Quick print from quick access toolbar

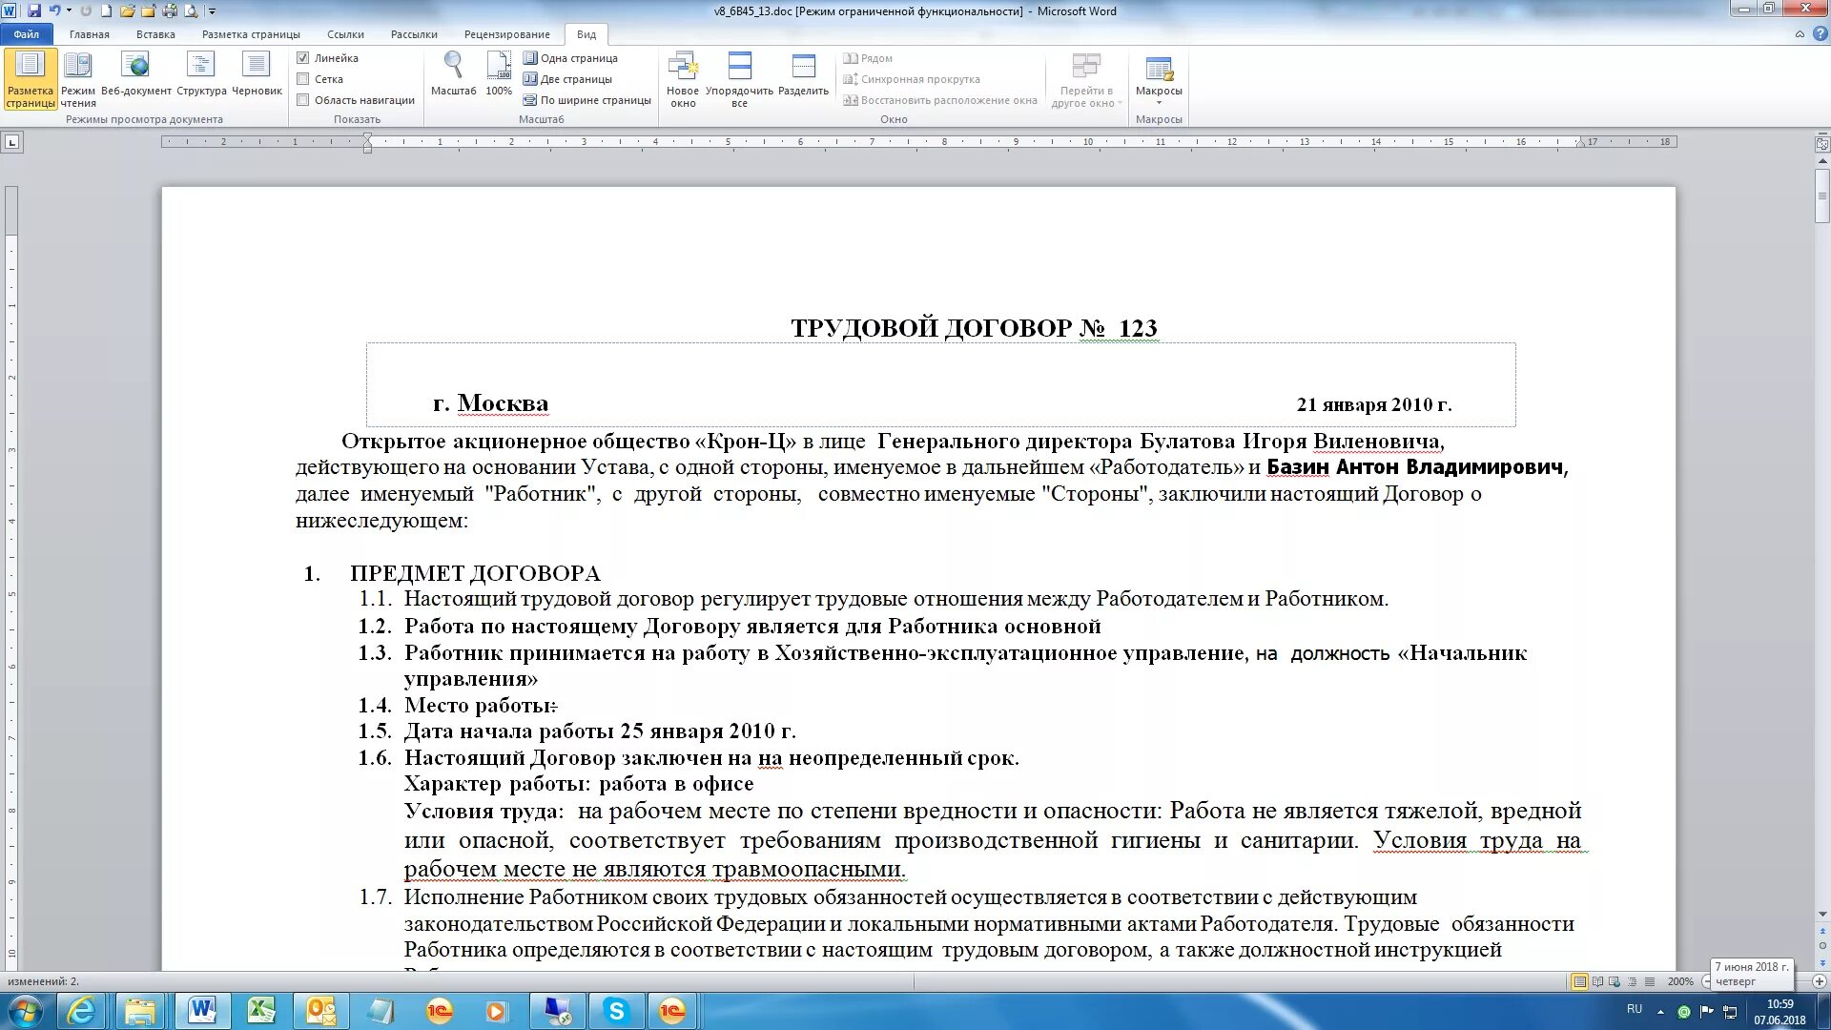click(x=170, y=10)
